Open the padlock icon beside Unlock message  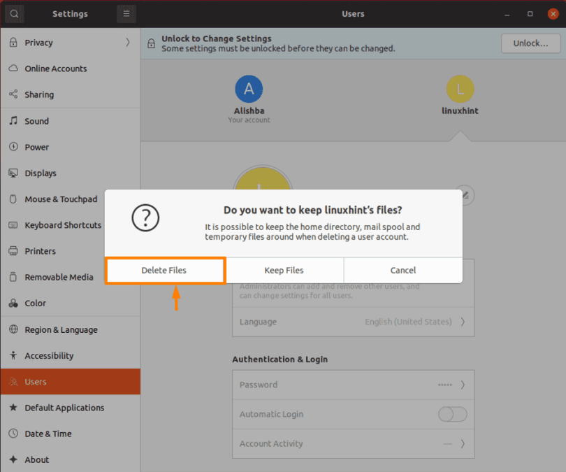click(x=151, y=43)
